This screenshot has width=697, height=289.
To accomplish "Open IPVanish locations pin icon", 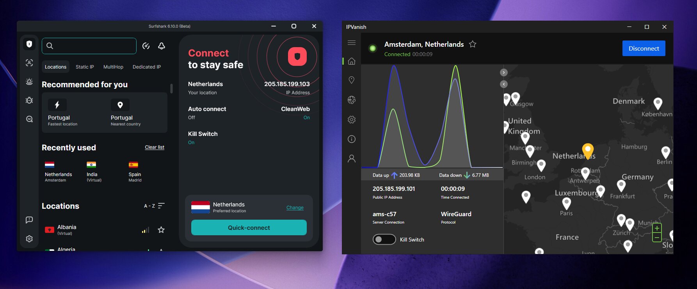I will point(352,80).
